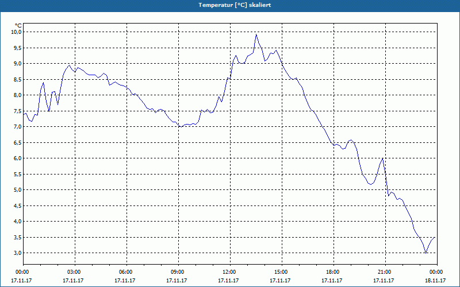The image size is (460, 287).
Task: Select the "03:00" time label
Action: click(75, 272)
